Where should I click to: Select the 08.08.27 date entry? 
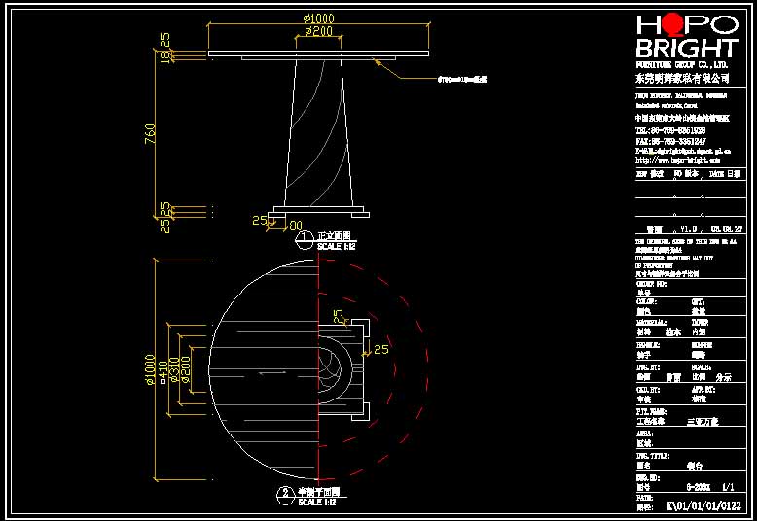point(727,229)
